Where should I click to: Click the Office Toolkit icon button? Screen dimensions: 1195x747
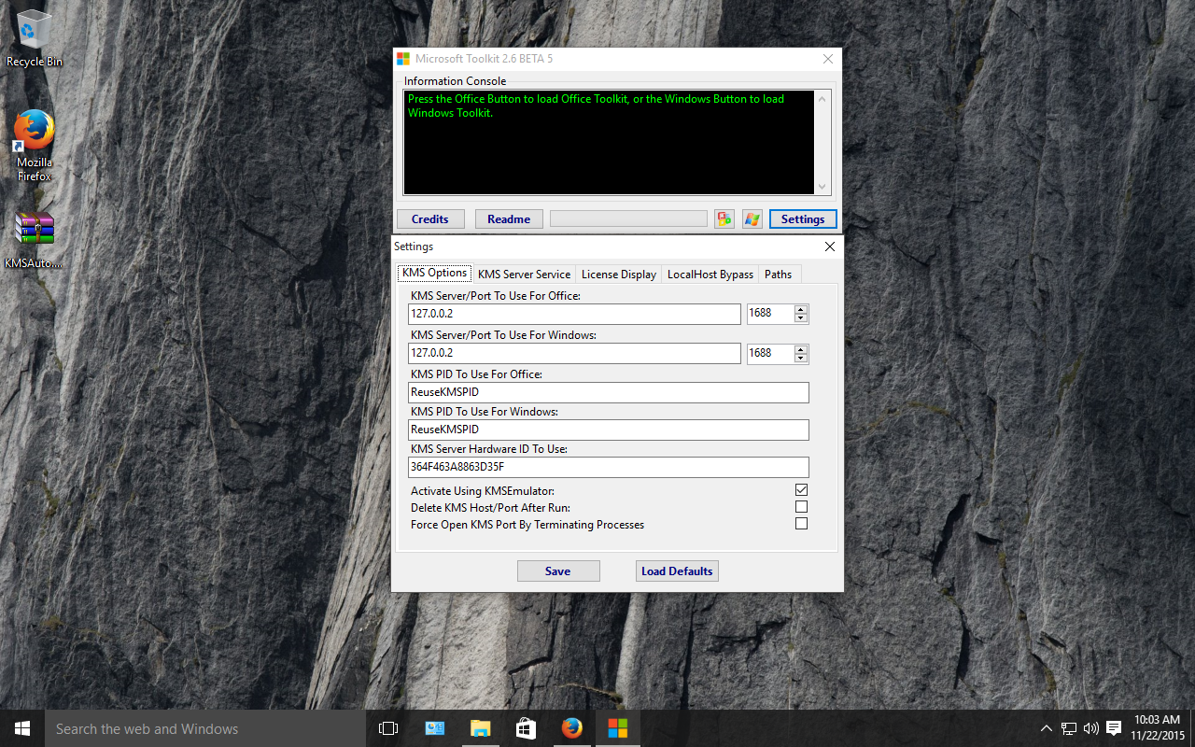pyautogui.click(x=724, y=218)
